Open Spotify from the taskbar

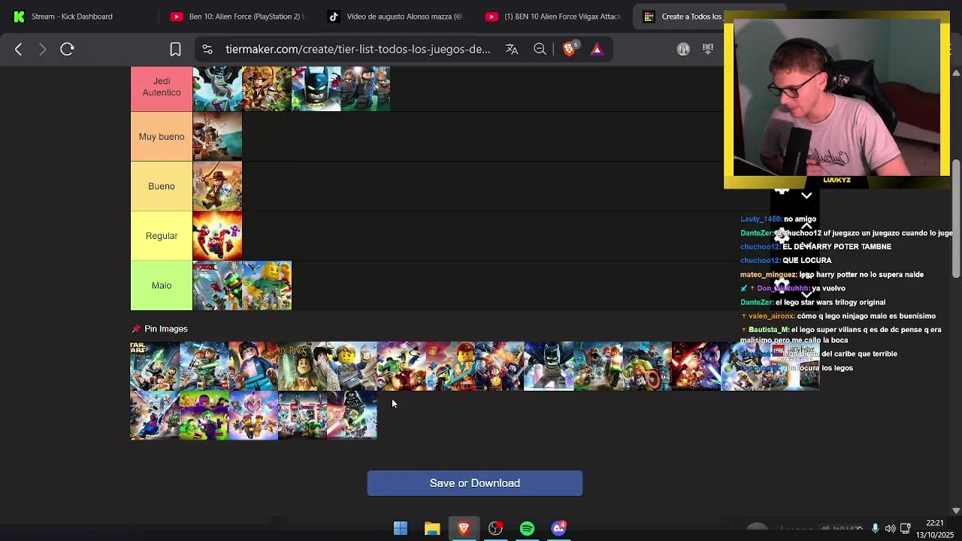(527, 529)
